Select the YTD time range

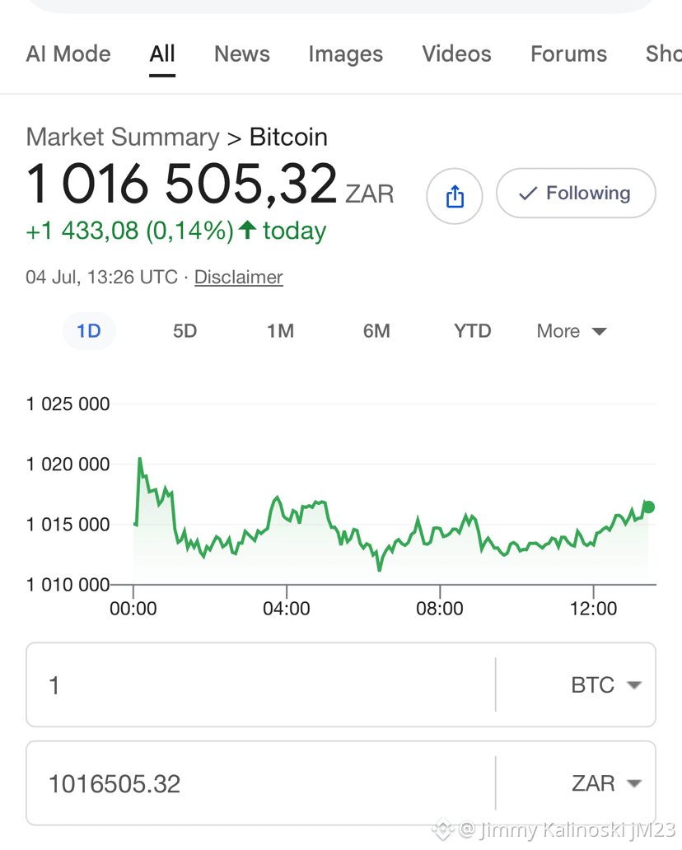472,330
